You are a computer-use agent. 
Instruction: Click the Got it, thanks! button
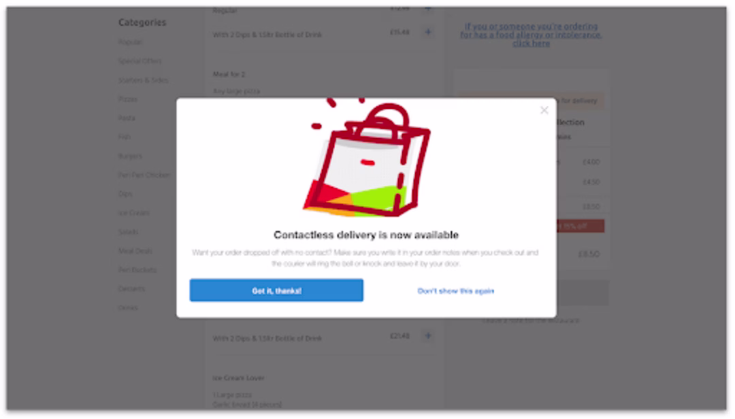276,290
